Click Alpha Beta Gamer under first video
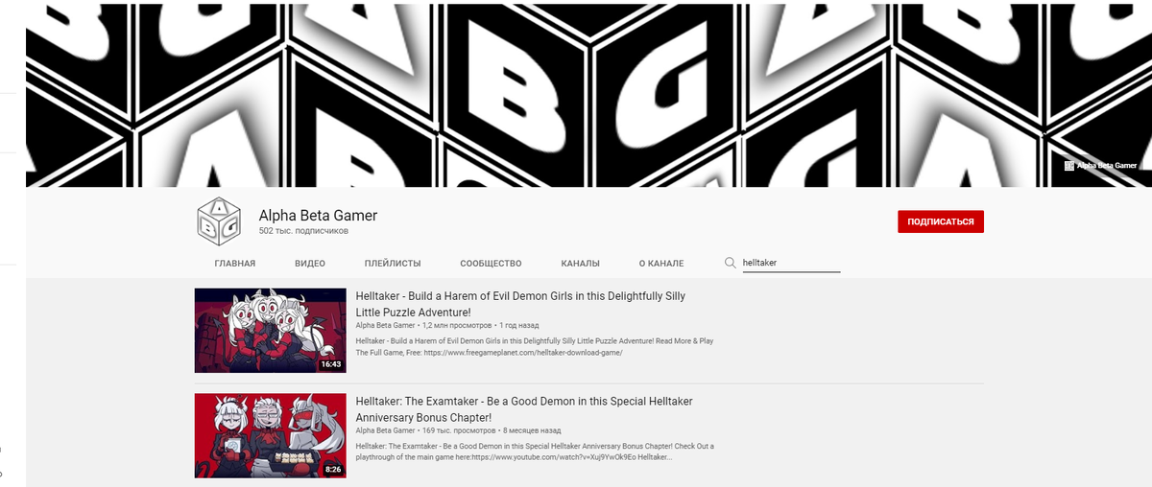1152x487 pixels. coord(386,326)
